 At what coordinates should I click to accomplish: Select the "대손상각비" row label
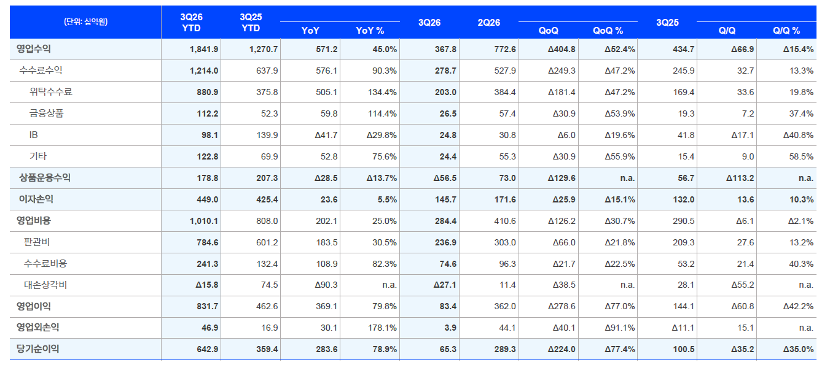pos(45,285)
